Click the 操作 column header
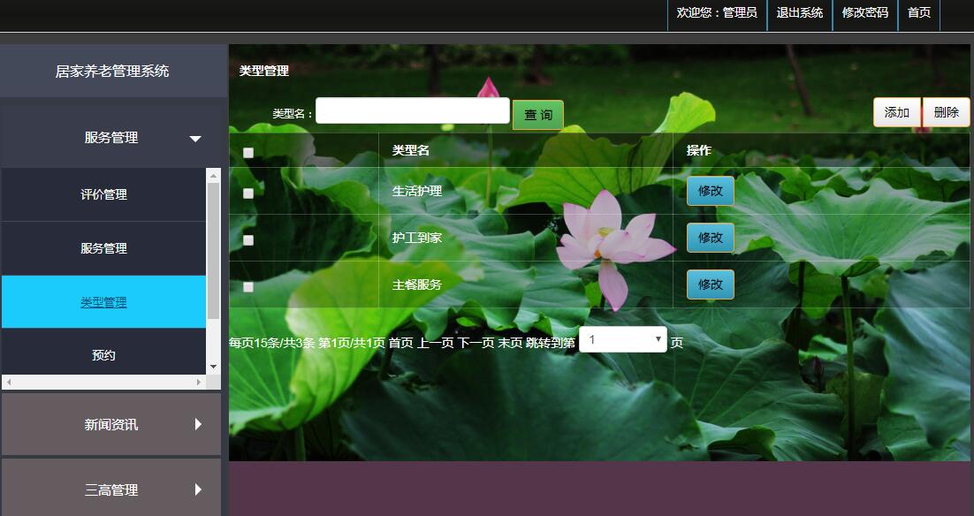The width and height of the screenshot is (974, 516). click(699, 150)
